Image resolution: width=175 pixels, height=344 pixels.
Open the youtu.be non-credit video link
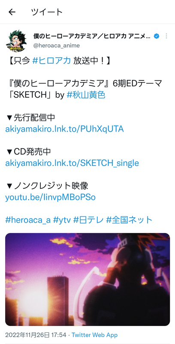(x=50, y=197)
